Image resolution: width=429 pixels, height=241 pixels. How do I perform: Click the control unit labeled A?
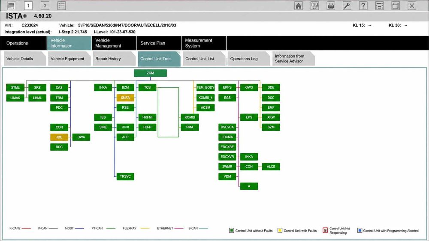[x=249, y=186]
